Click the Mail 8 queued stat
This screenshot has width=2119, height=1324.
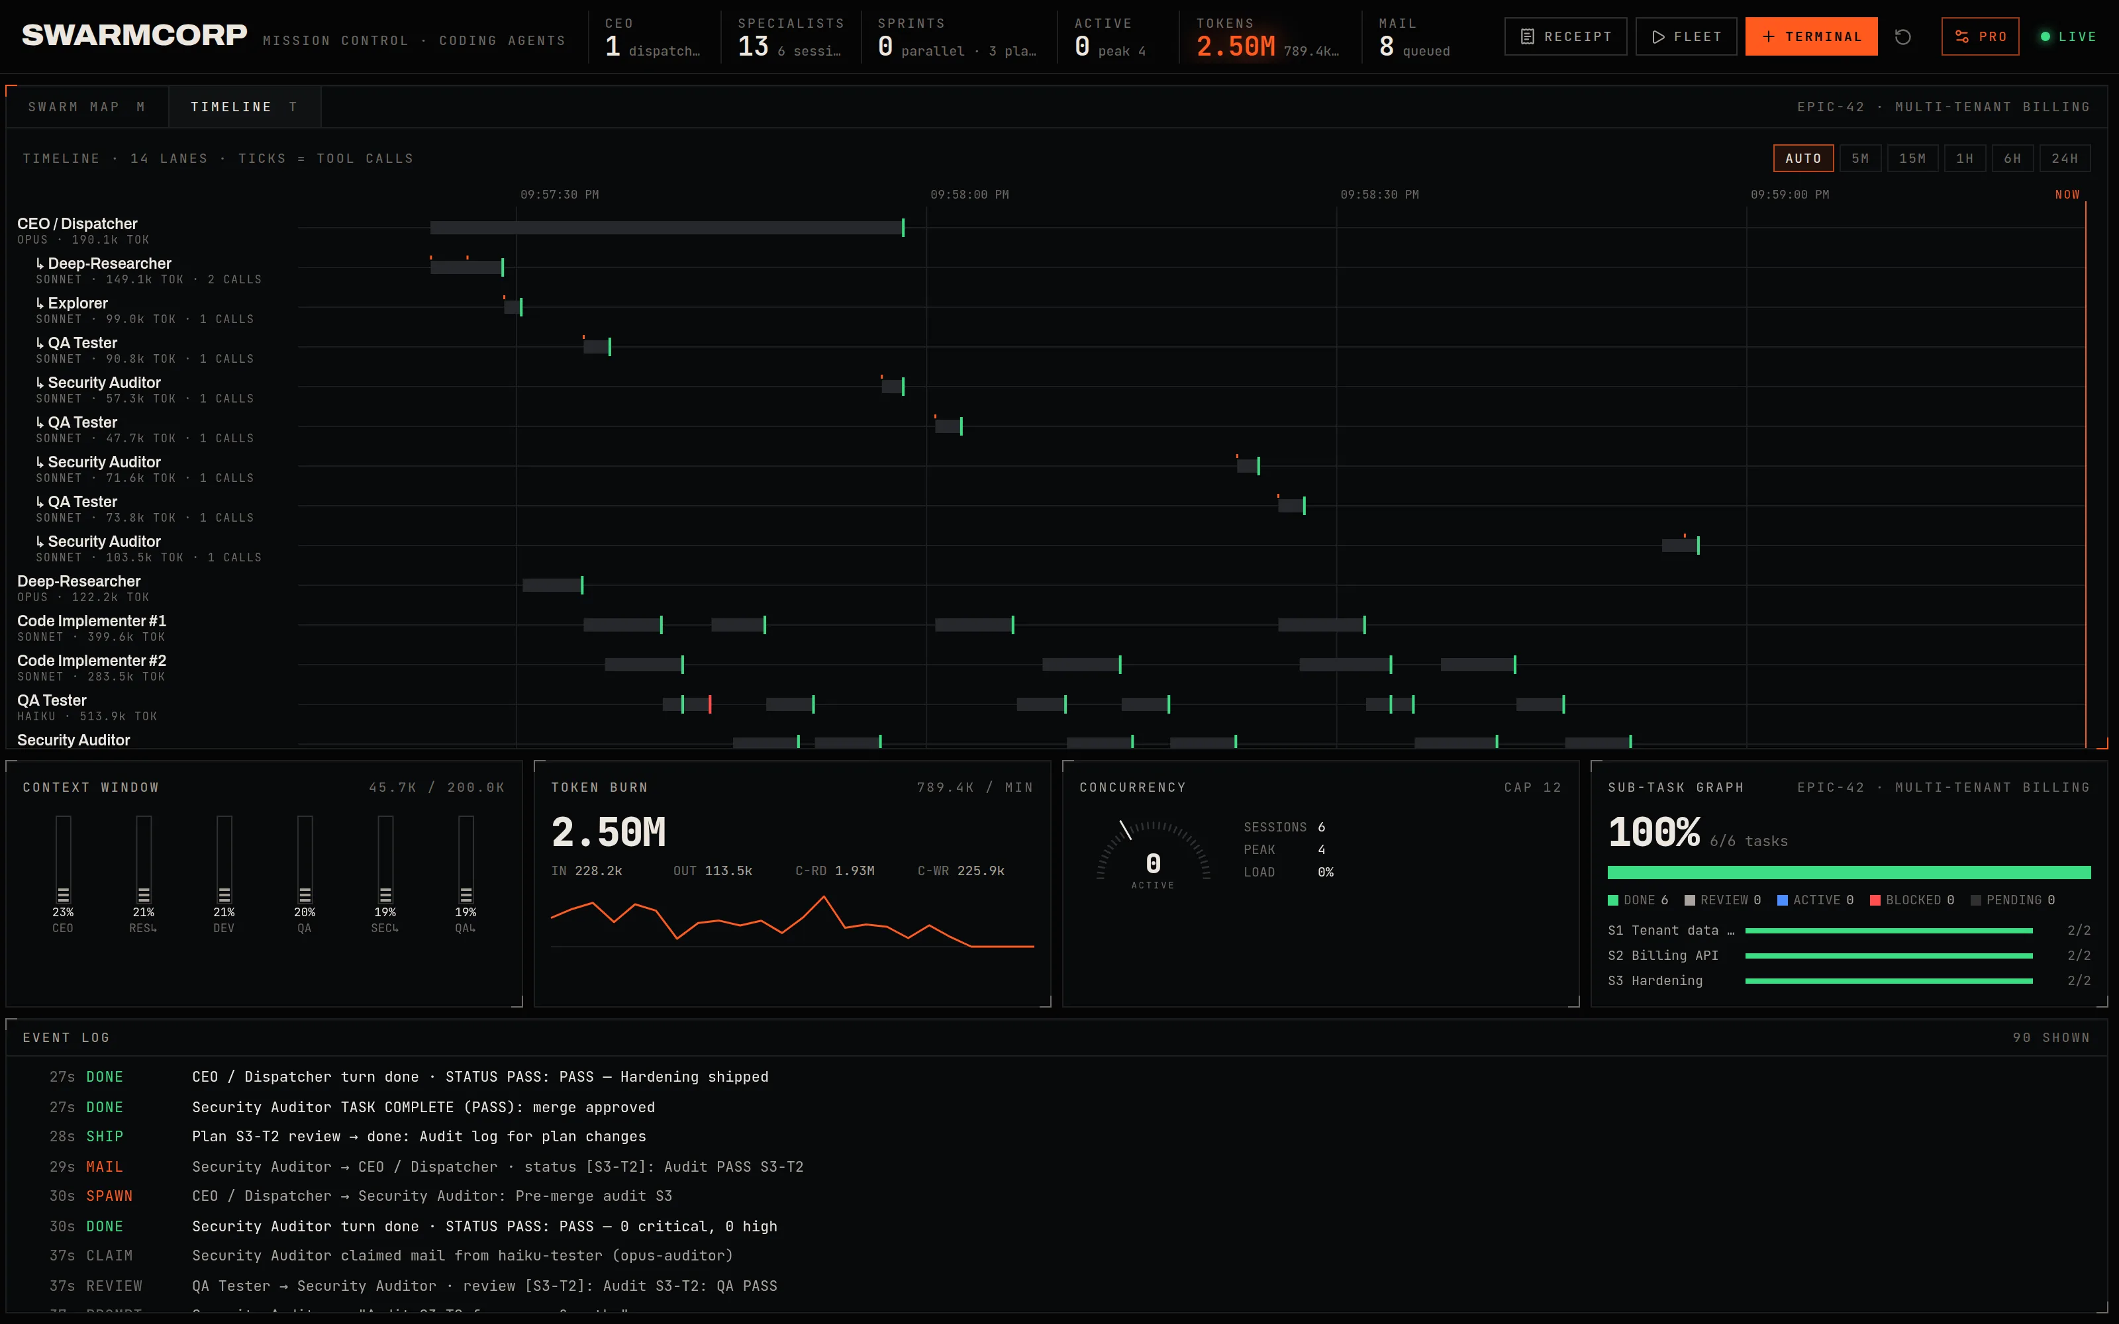pos(1414,37)
